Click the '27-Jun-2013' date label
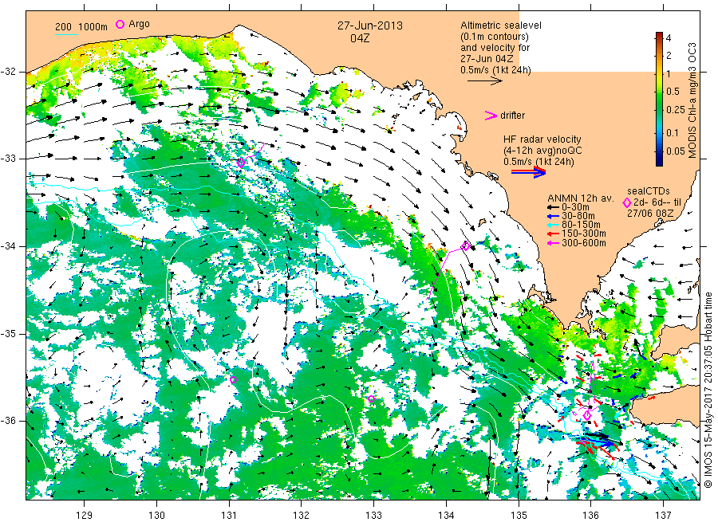The image size is (718, 526). [x=370, y=26]
